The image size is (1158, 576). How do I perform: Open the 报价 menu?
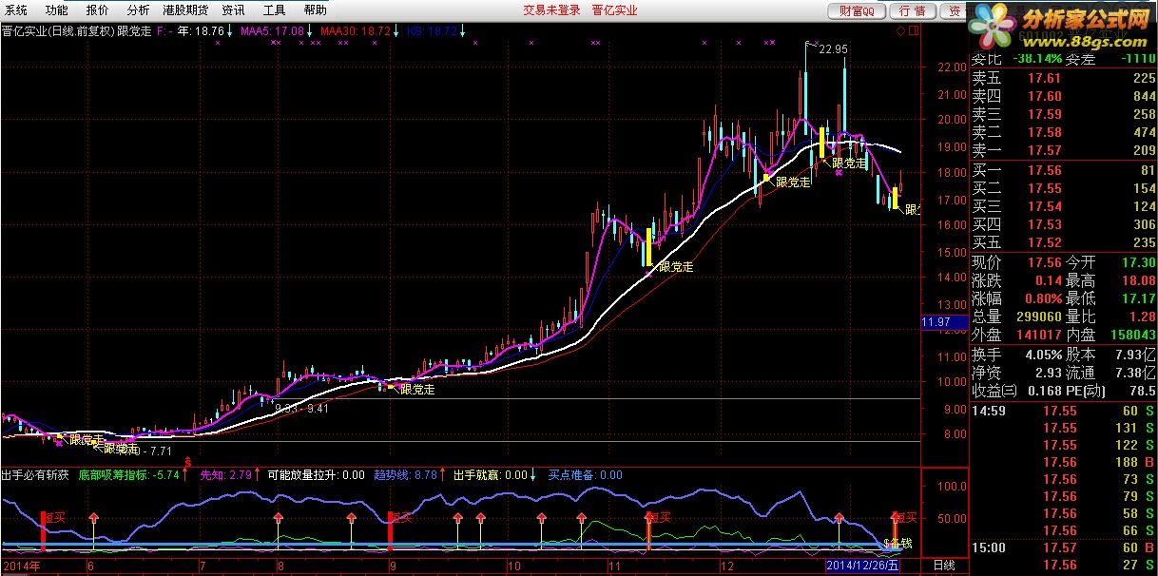(98, 10)
